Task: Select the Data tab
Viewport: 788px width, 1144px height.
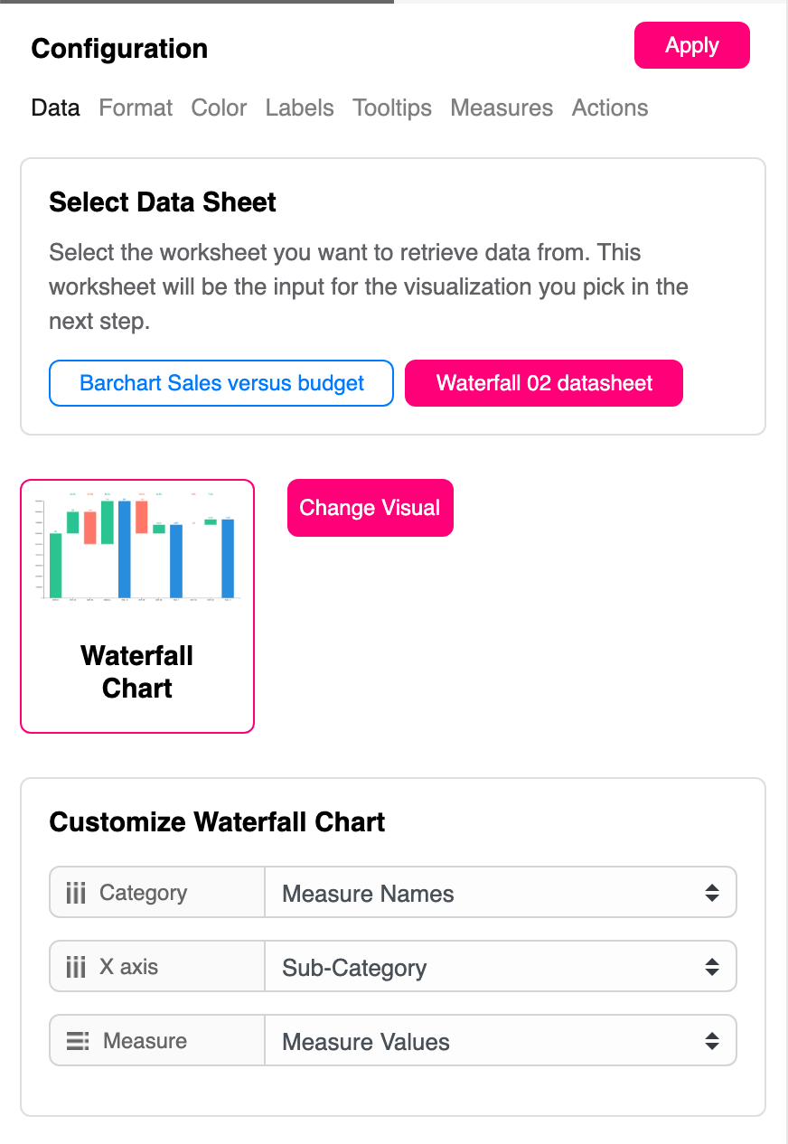Action: point(55,108)
